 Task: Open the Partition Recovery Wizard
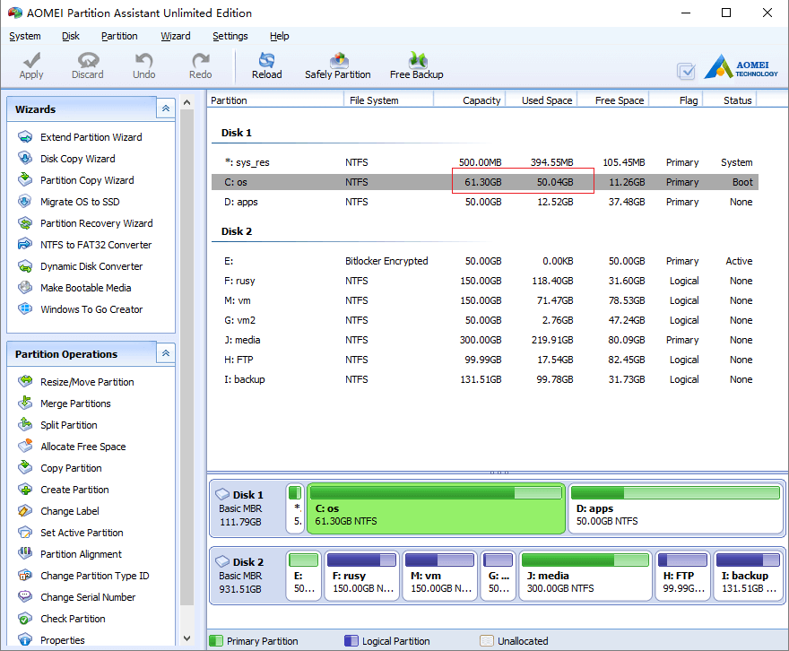(96, 223)
